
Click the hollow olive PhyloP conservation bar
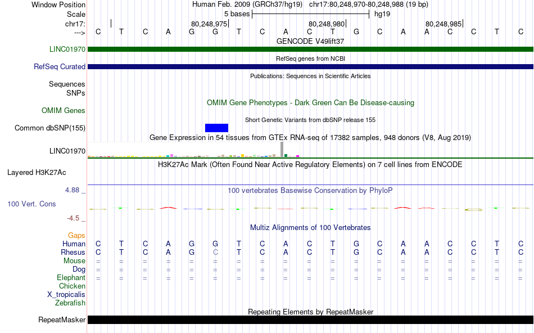tap(474, 210)
